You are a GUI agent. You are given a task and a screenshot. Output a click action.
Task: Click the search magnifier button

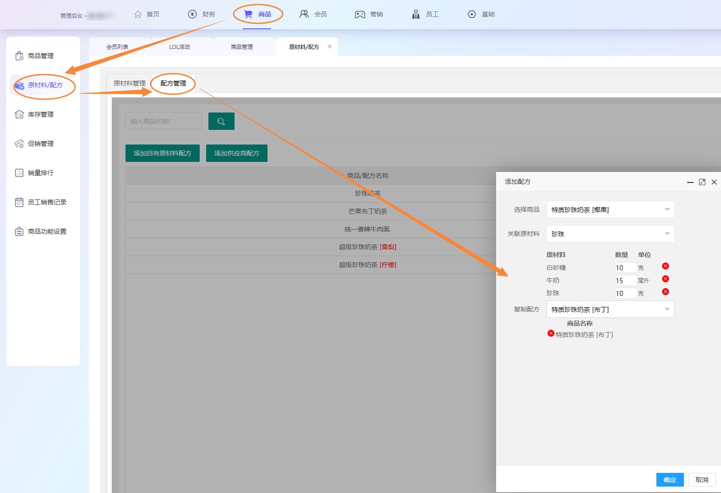pos(221,121)
